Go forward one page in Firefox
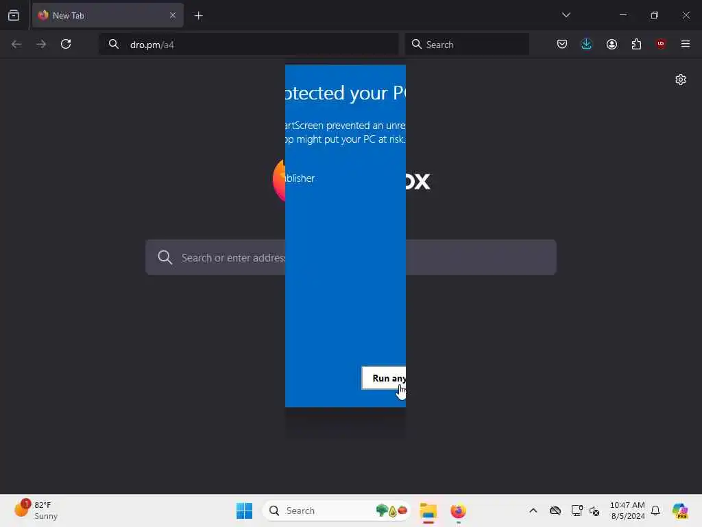 click(x=41, y=44)
